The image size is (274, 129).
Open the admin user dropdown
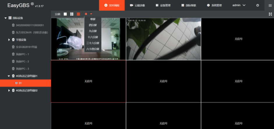[239, 6]
